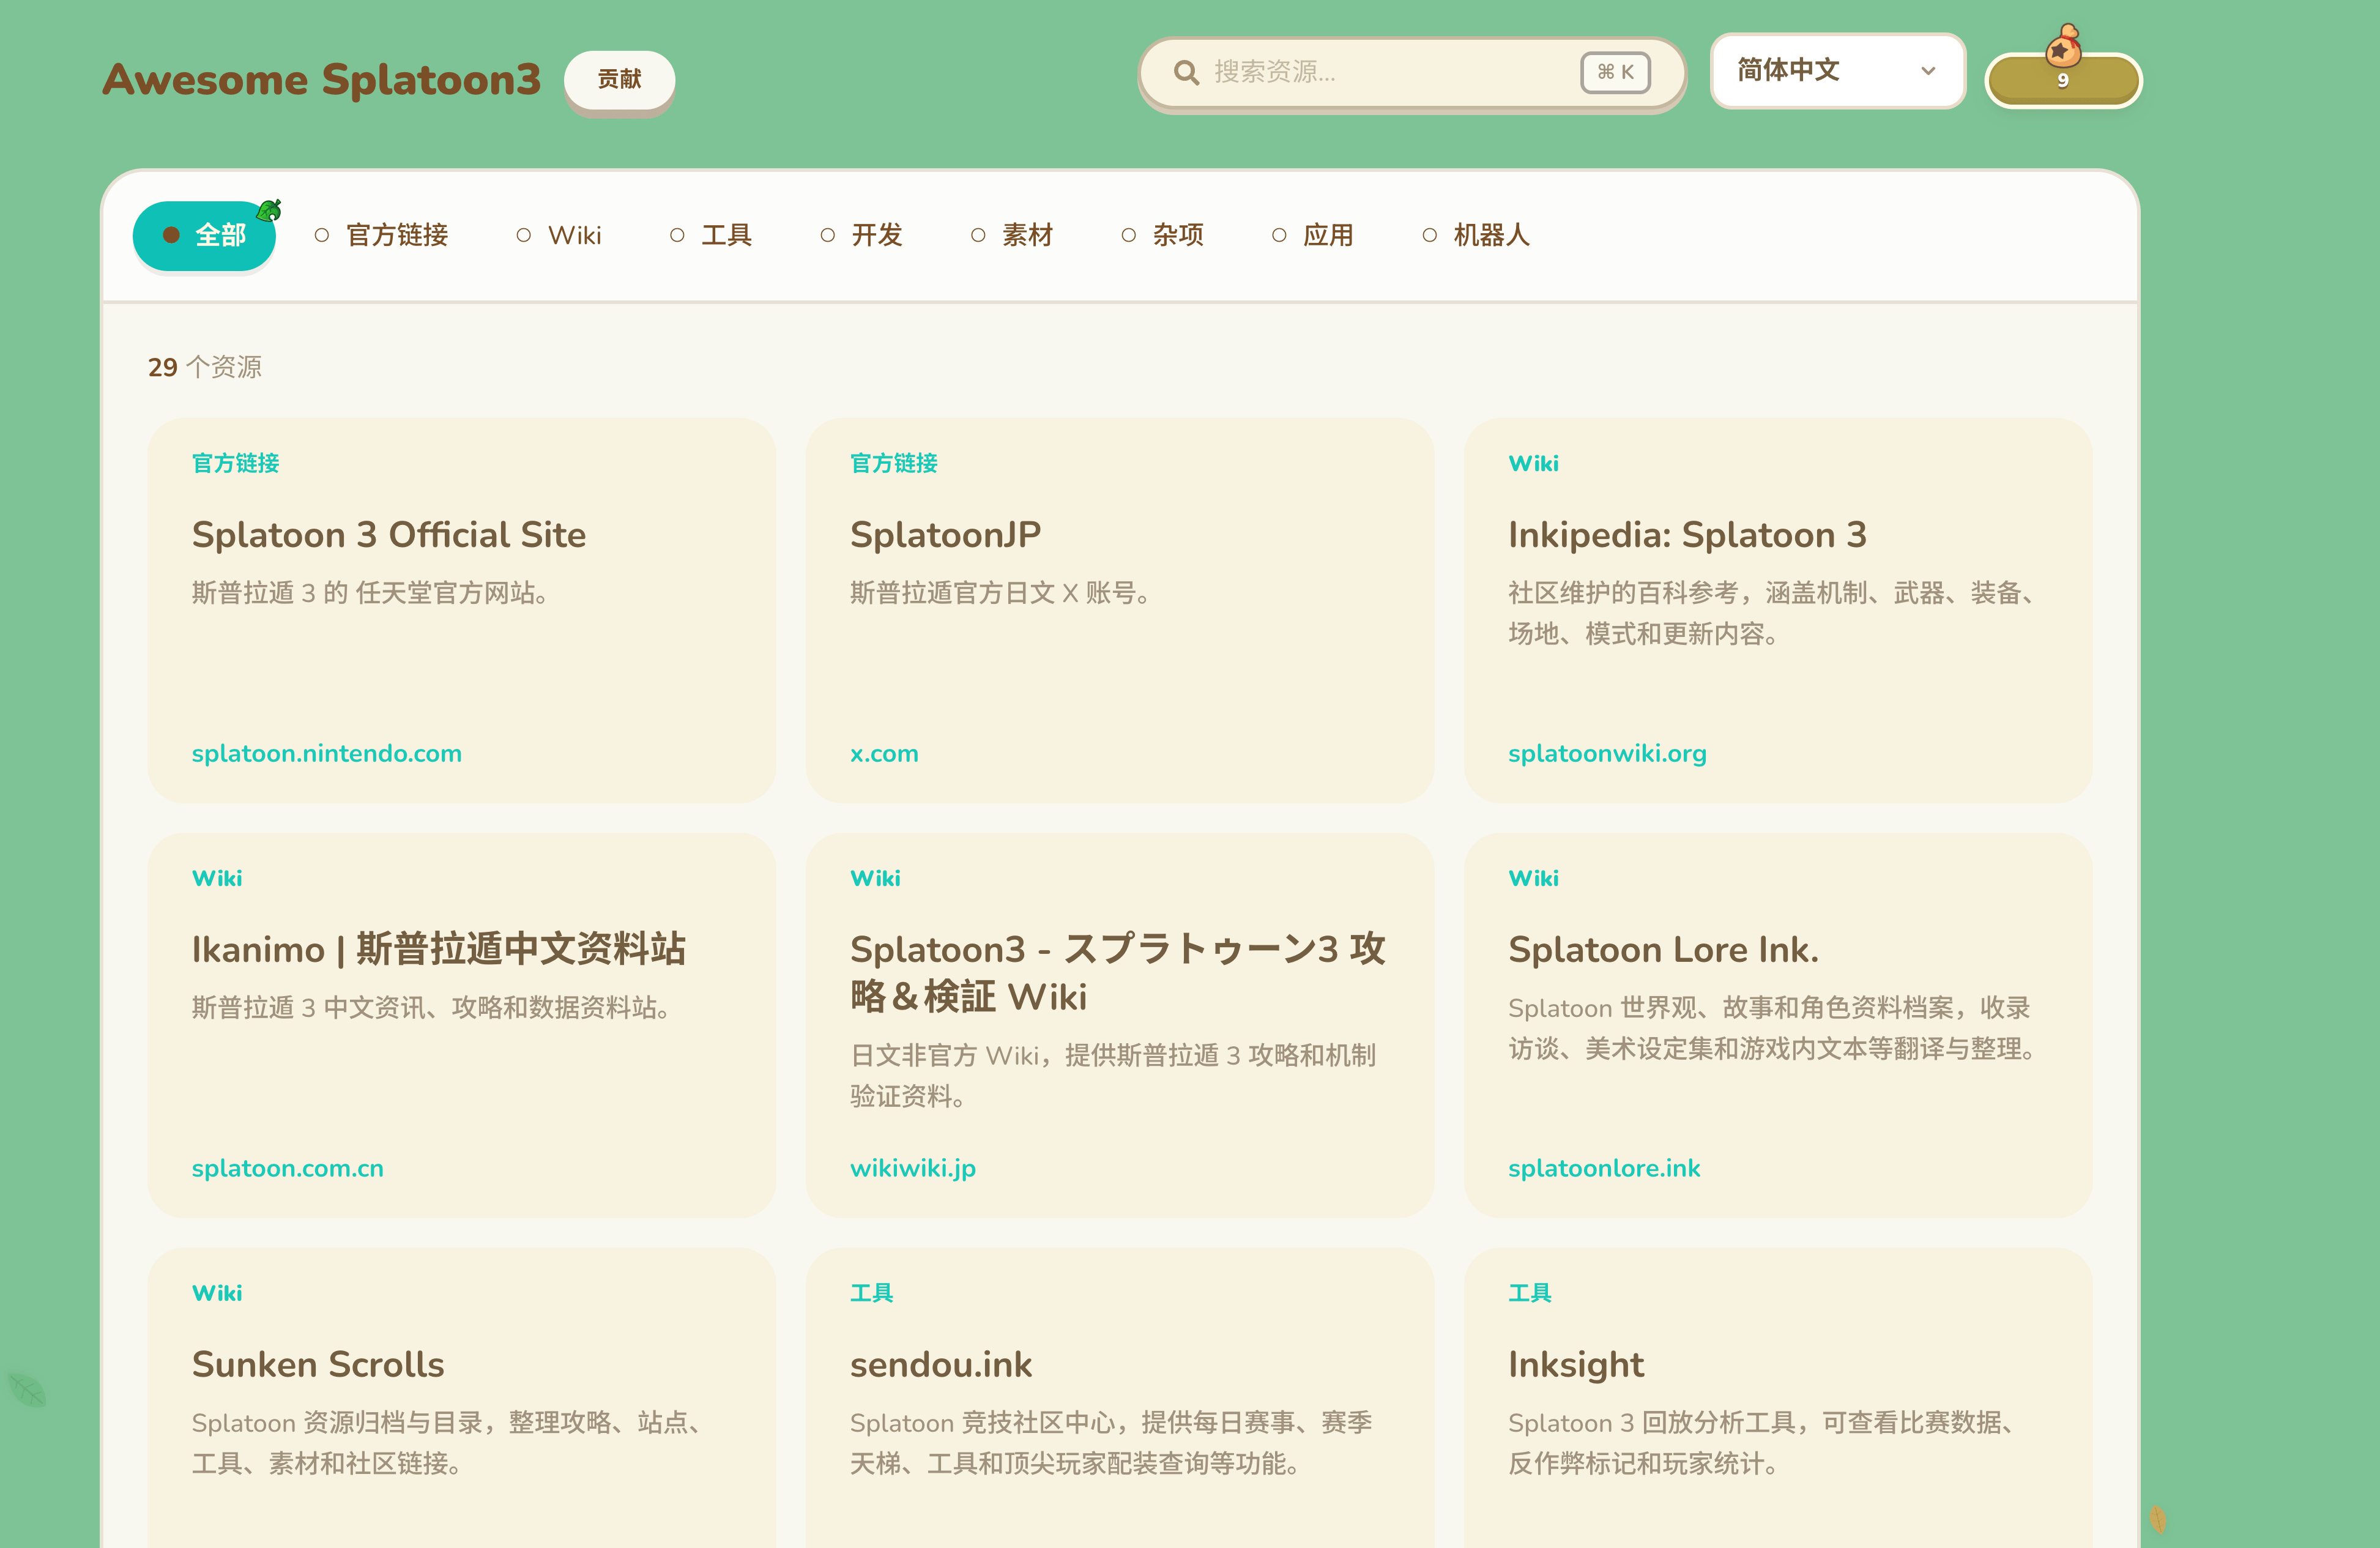The height and width of the screenshot is (1548, 2380).
Task: Click the Ikanimo 斯普拉遁中文资料站 title
Action: pyautogui.click(x=439, y=949)
